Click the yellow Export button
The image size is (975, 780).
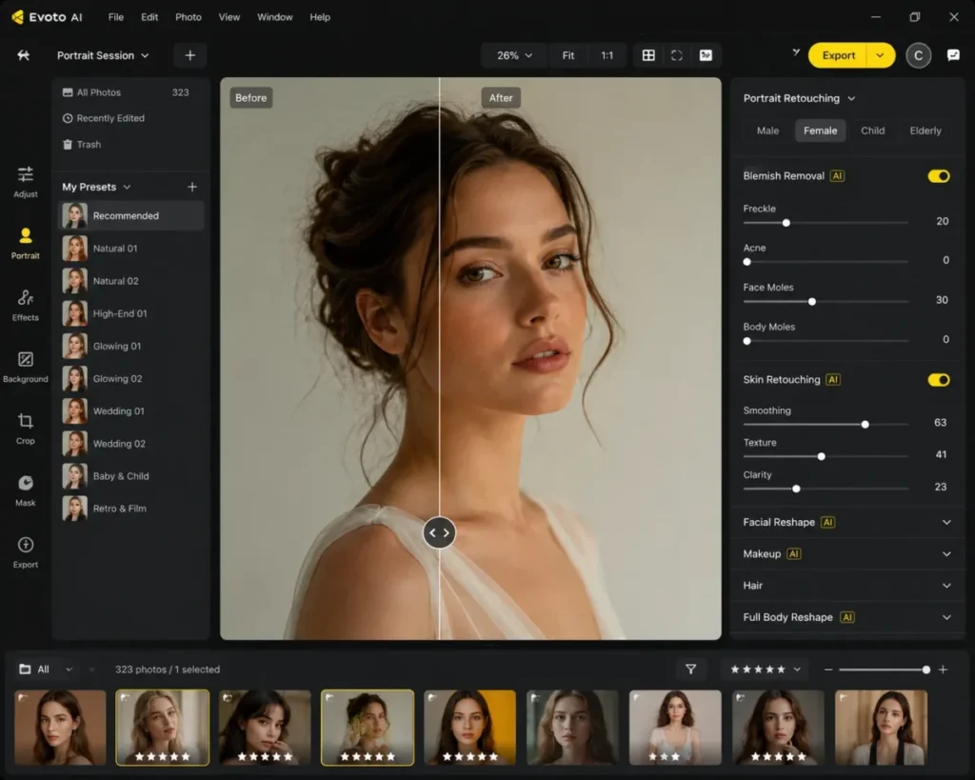coord(839,55)
